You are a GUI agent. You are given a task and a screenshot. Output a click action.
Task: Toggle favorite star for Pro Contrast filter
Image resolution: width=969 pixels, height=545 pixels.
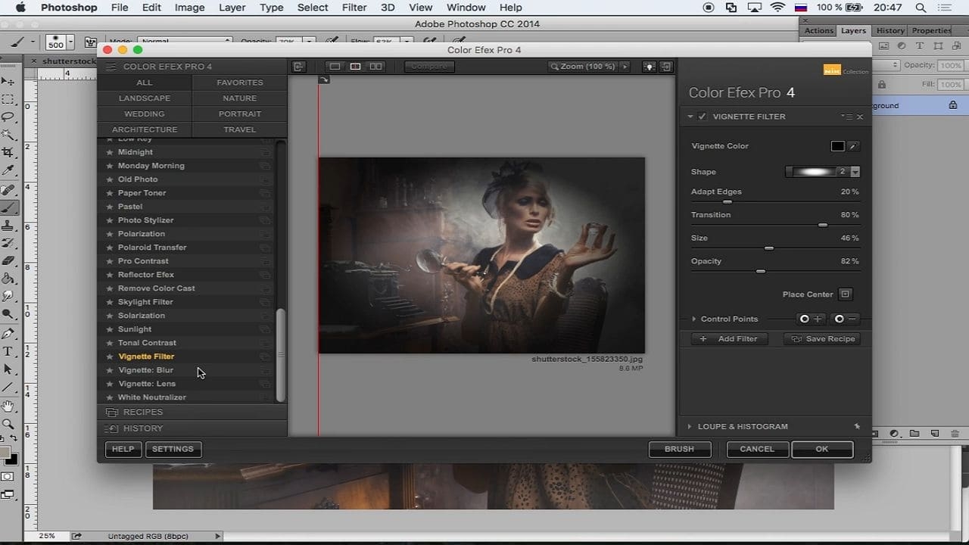110,261
